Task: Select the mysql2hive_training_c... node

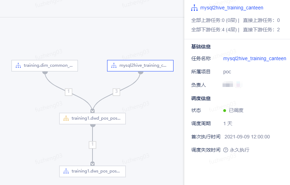Action: click(140, 66)
